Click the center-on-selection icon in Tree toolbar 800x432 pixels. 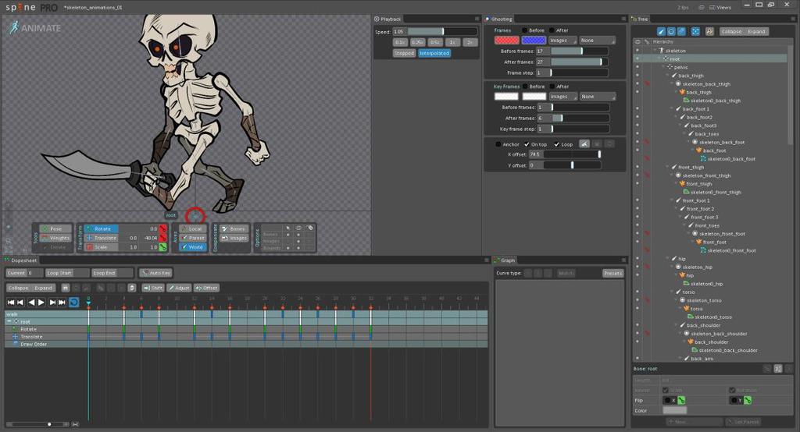(695, 32)
